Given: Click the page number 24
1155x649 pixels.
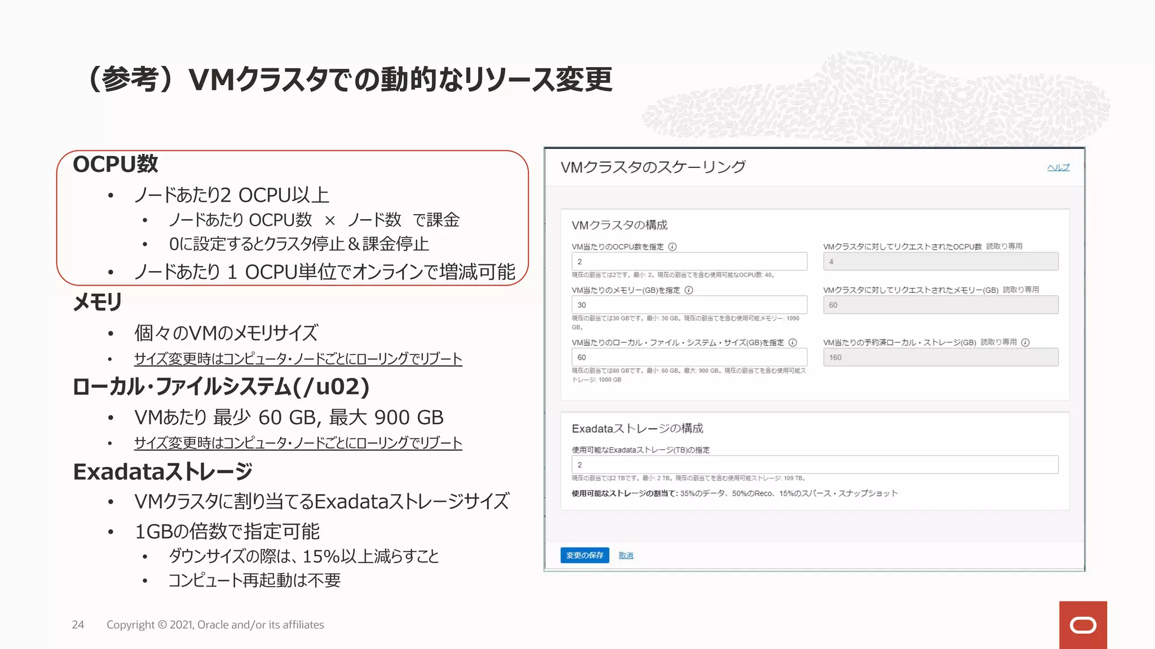Looking at the screenshot, I should pos(78,625).
